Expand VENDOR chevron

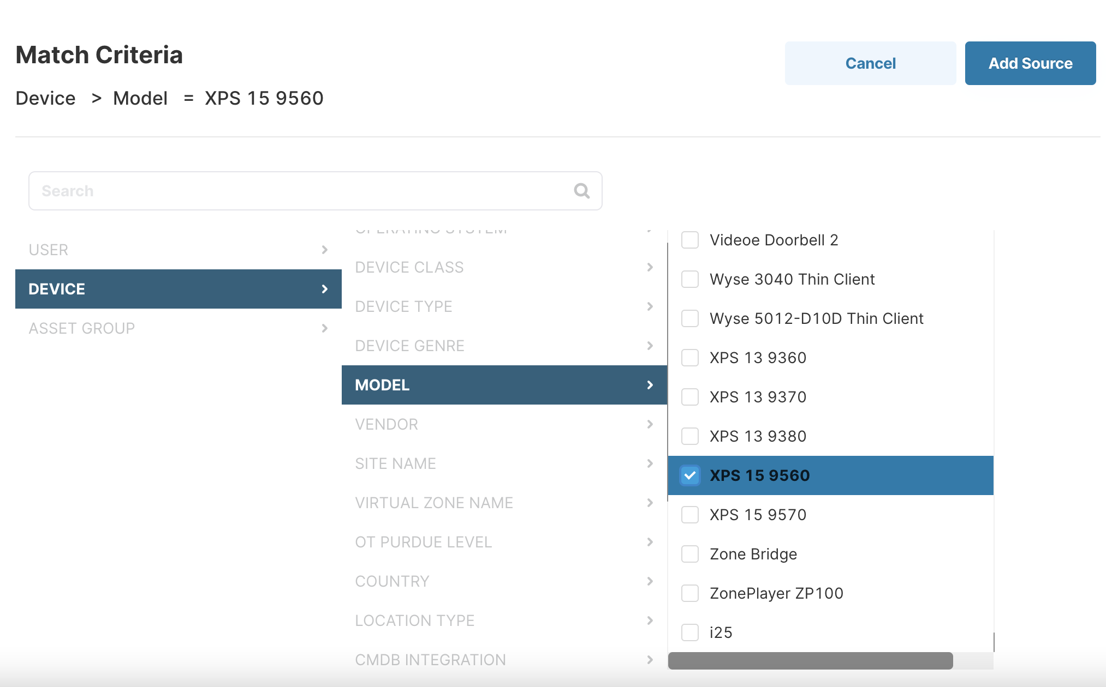(650, 424)
